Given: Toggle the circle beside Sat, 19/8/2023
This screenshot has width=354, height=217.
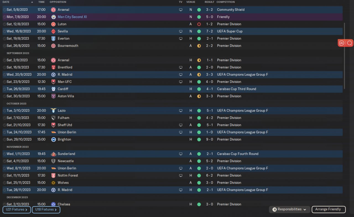Looking at the screenshot, I should point(4,38).
